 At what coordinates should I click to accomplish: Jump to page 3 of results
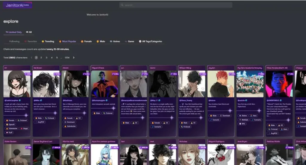46,58
